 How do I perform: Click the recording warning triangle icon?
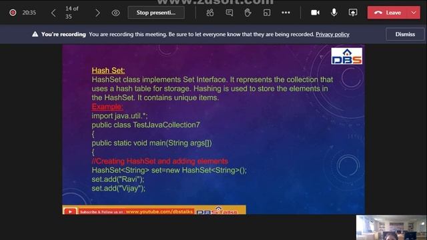pos(35,34)
